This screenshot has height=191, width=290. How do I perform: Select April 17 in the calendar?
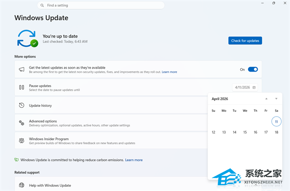coord(266,132)
